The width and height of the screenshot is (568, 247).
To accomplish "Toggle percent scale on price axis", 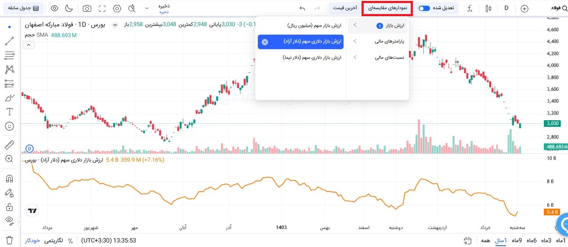I will 70,241.
